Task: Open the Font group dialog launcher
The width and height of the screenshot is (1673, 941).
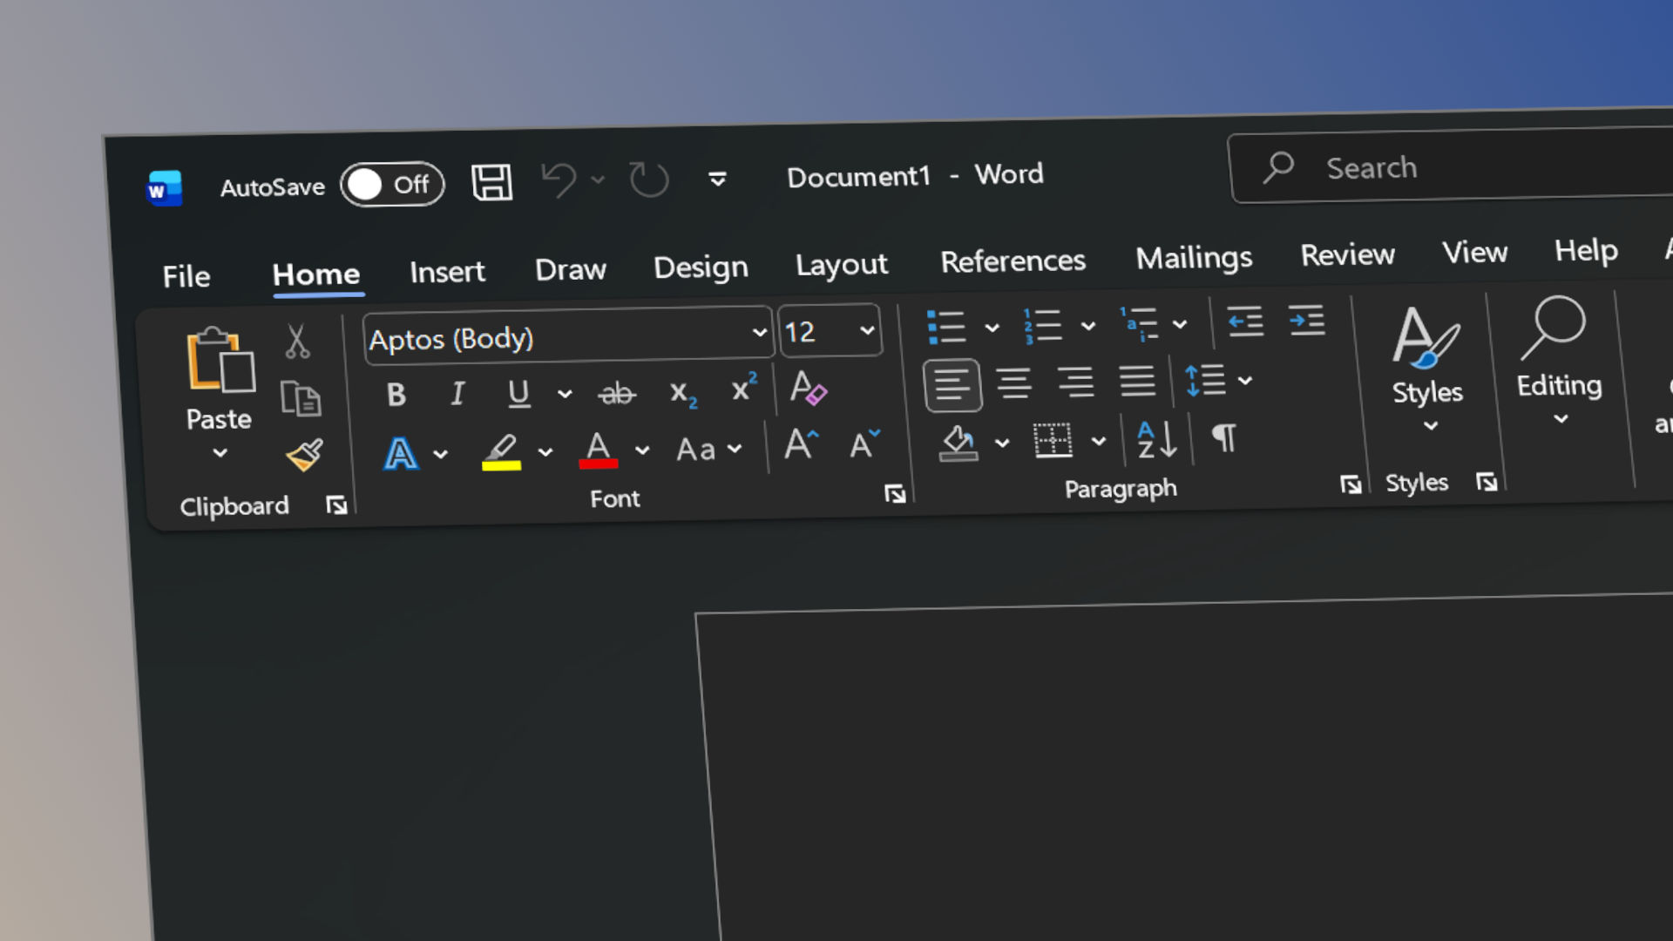Action: (x=895, y=493)
